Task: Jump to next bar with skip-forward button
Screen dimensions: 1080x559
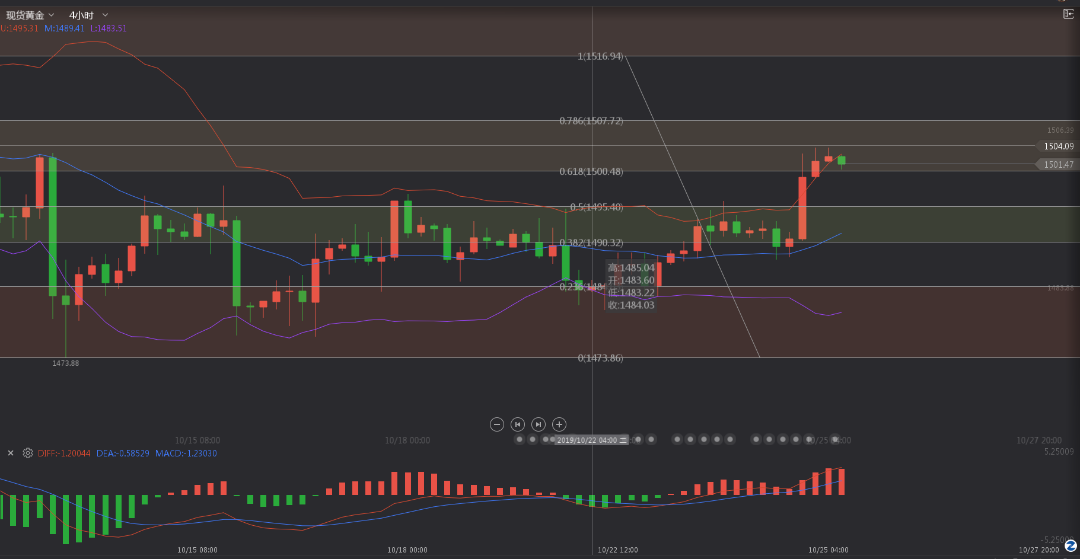Action: 539,424
